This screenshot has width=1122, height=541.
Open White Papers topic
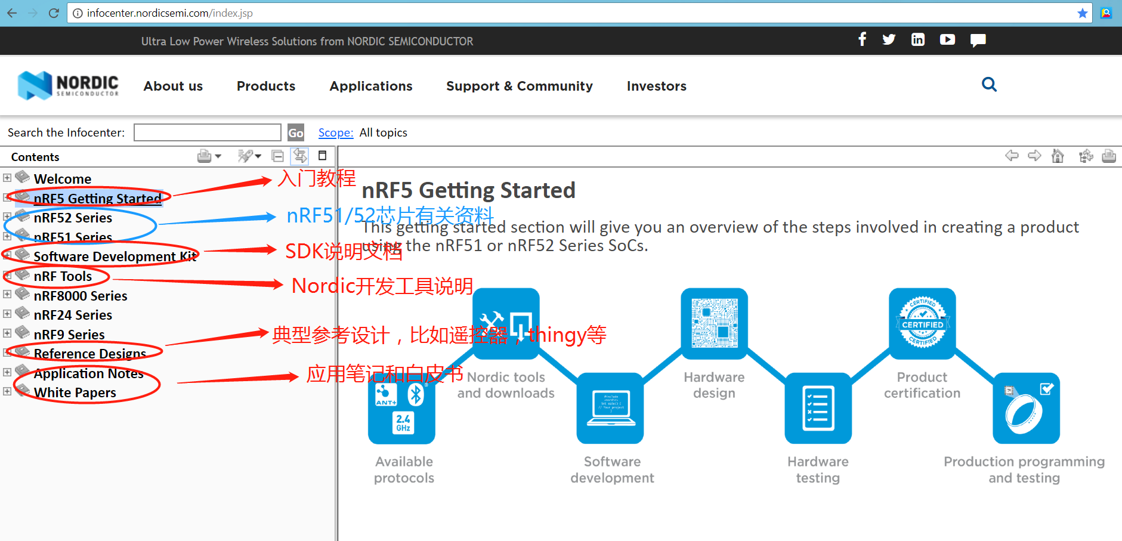click(75, 392)
